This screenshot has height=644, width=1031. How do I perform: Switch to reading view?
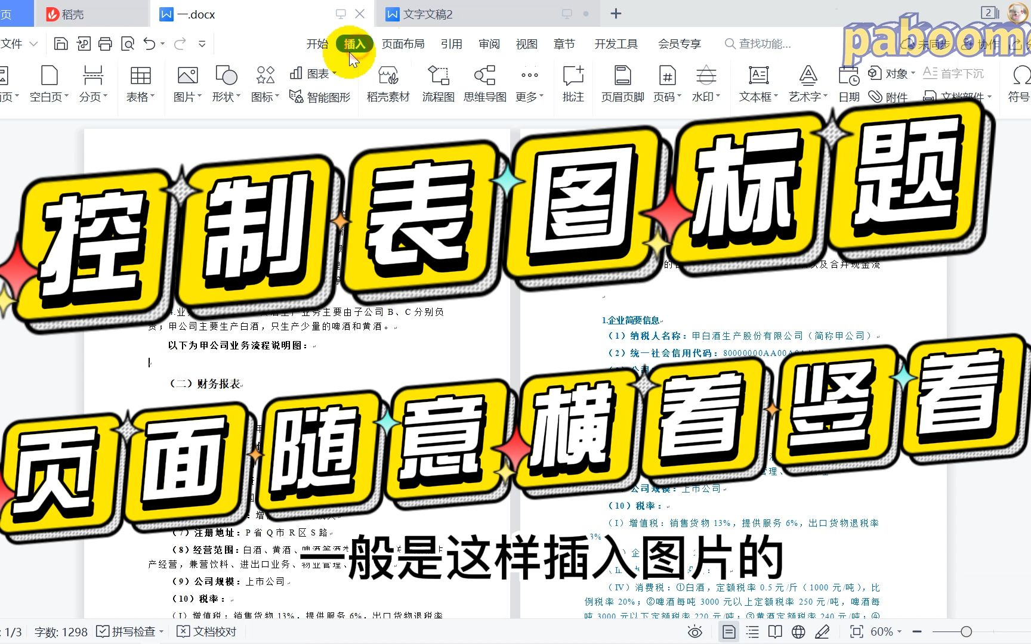[x=775, y=632]
